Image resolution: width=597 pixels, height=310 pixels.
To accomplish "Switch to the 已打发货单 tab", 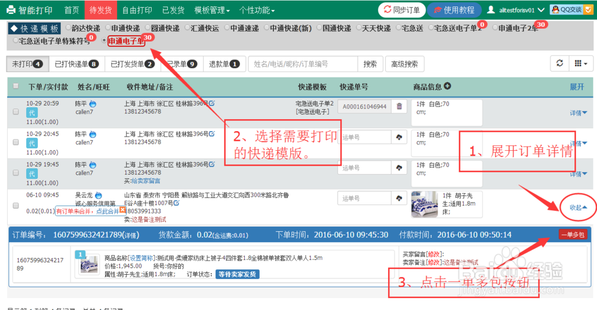I will point(133,64).
